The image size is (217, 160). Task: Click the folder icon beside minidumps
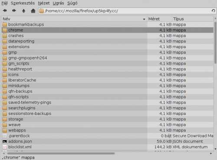coord(5,86)
